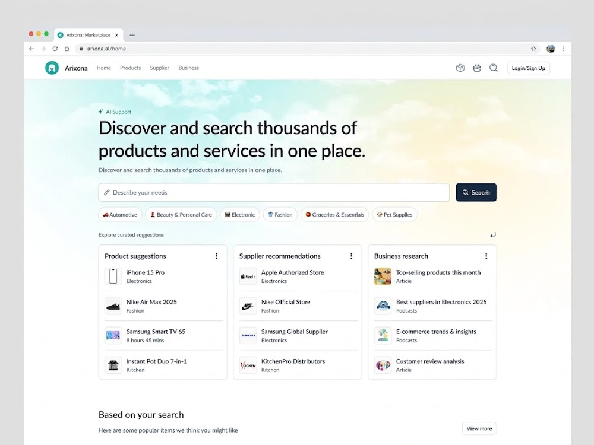Click the Top-selling products article thumbnail
The width and height of the screenshot is (594, 445).
383,276
